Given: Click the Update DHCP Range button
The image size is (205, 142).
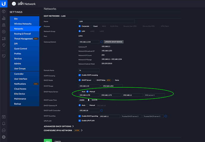Looking at the screenshot, I should pos(113,42).
